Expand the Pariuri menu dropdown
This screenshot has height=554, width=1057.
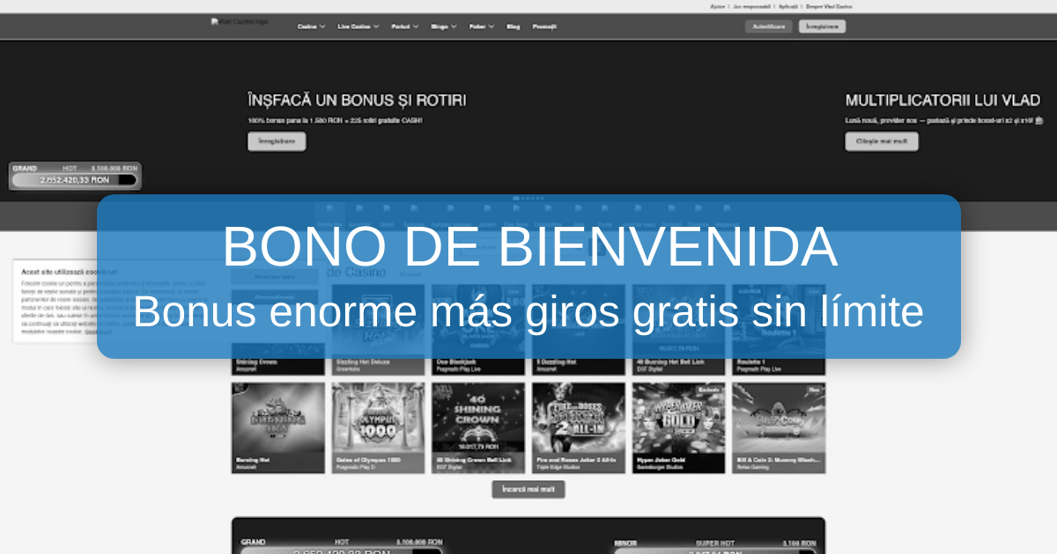pos(405,26)
